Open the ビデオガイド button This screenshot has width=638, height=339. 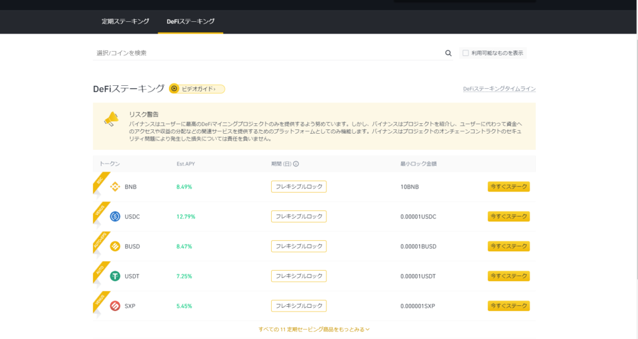click(197, 88)
